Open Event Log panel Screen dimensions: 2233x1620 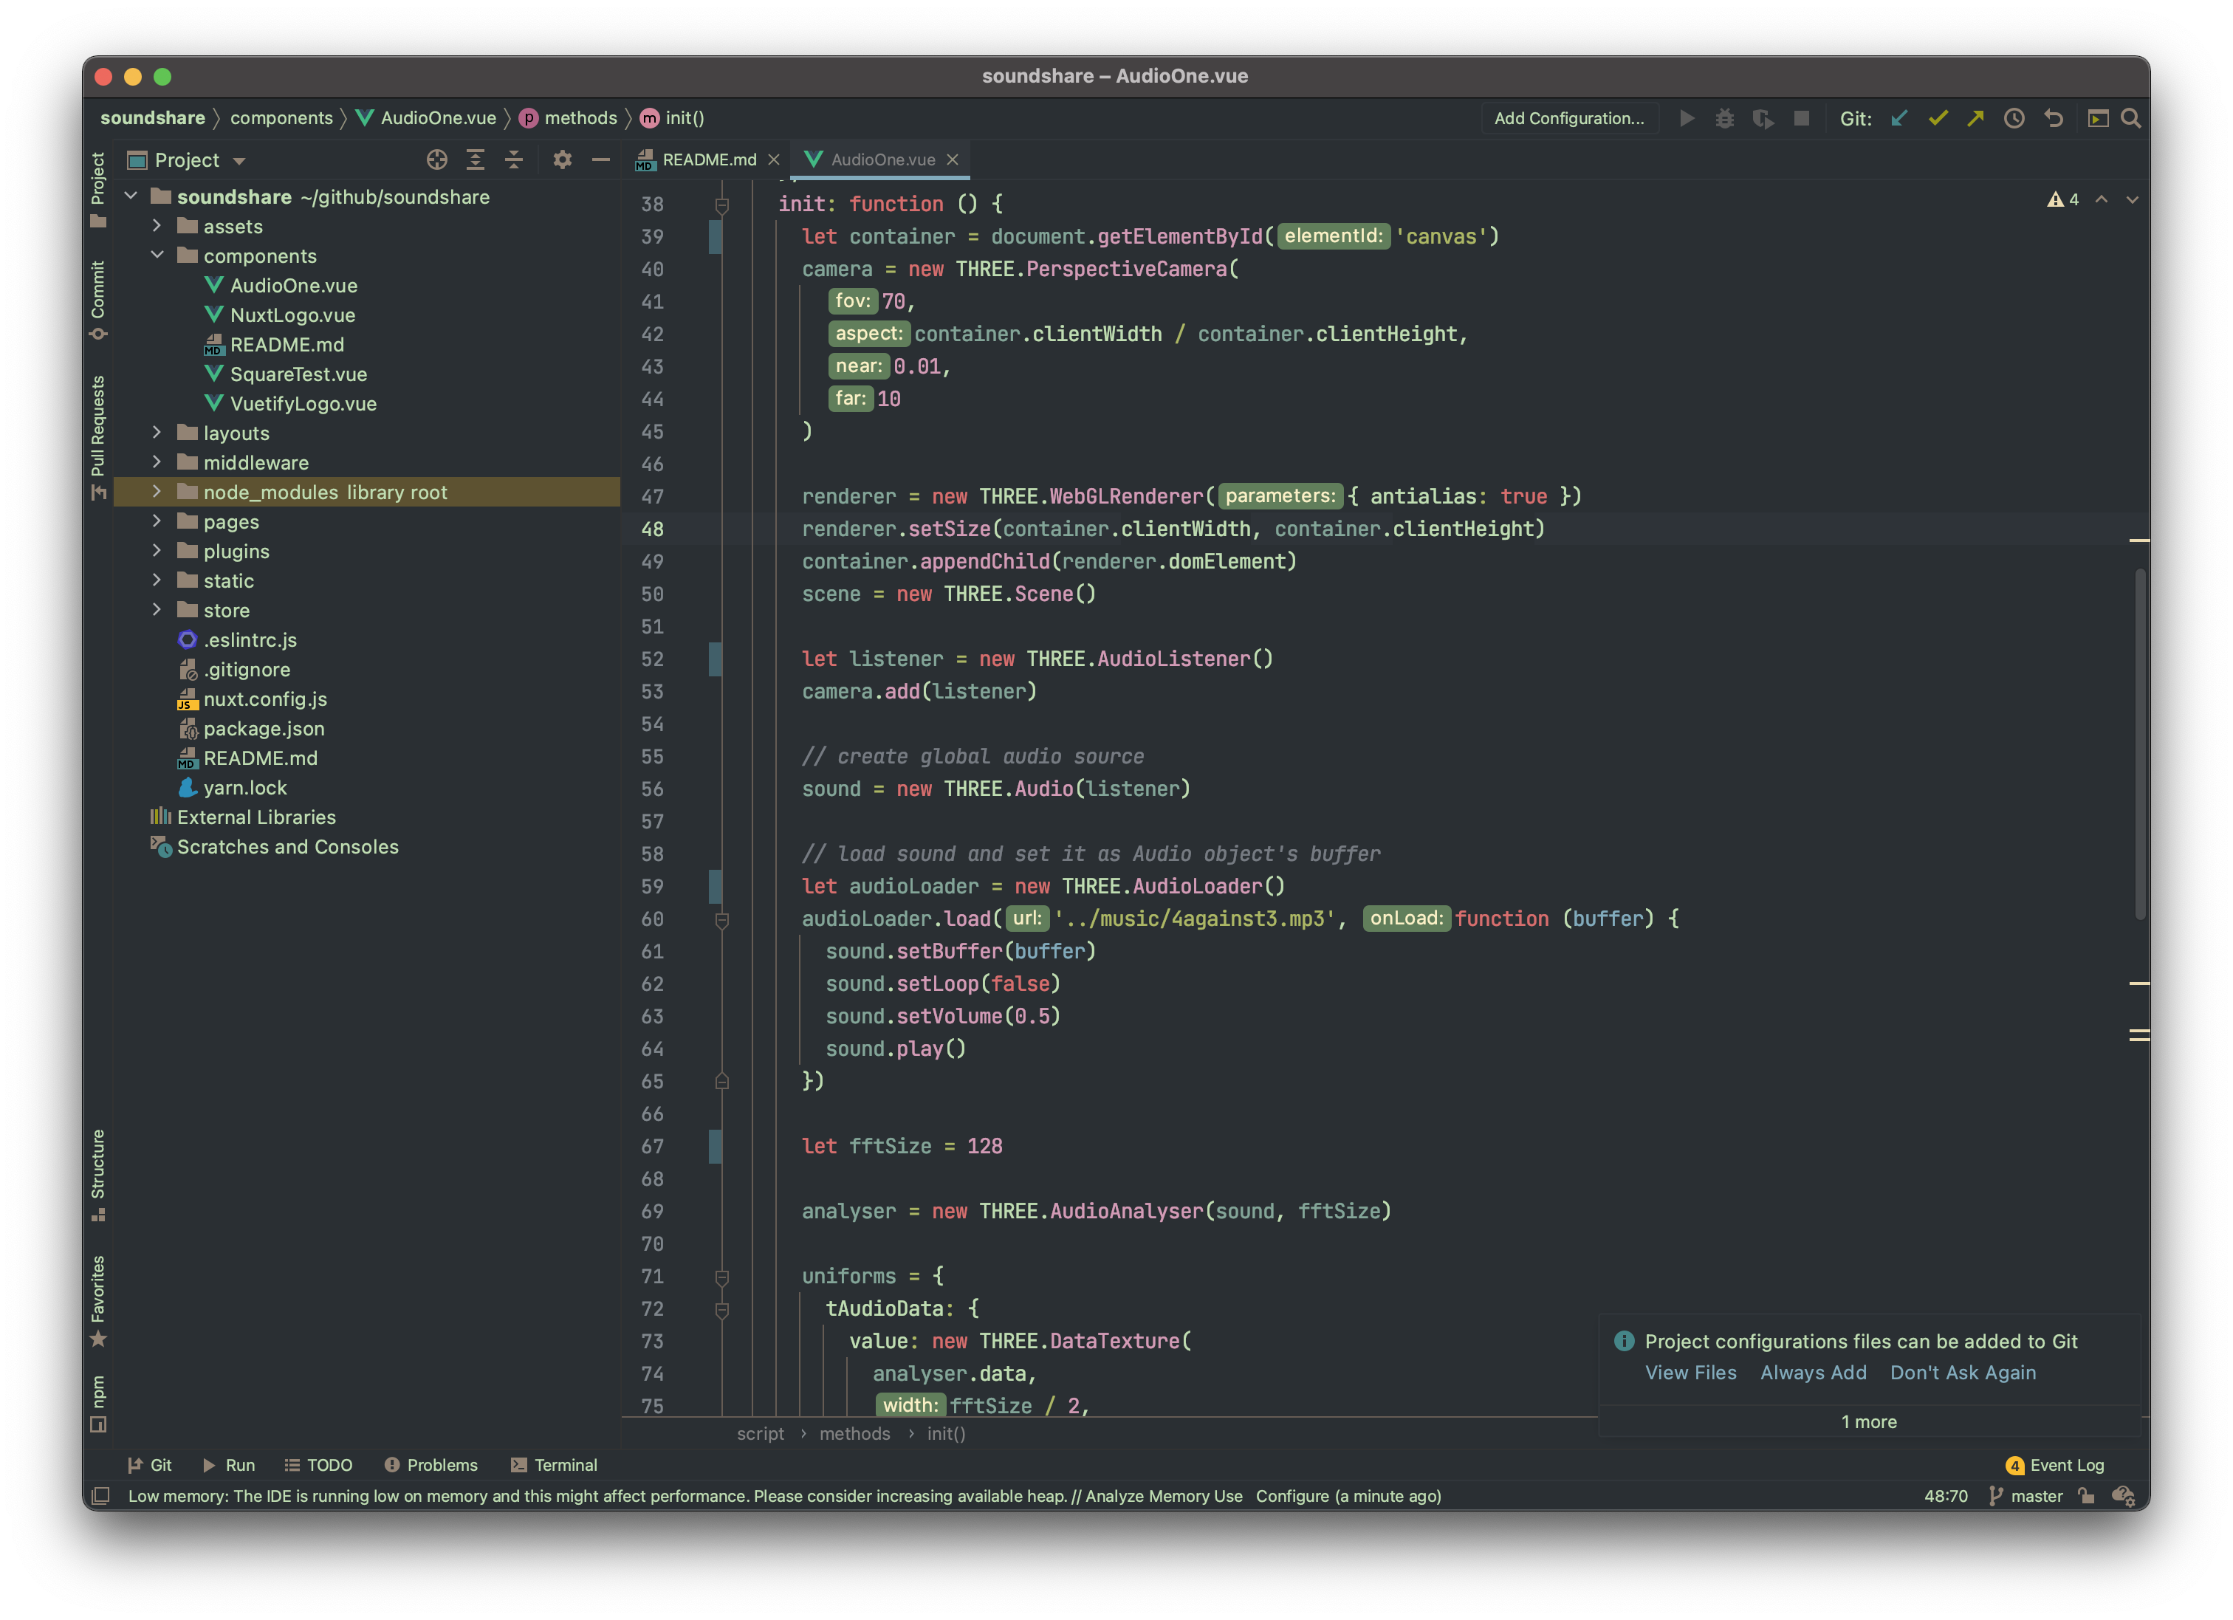[x=2055, y=1464]
